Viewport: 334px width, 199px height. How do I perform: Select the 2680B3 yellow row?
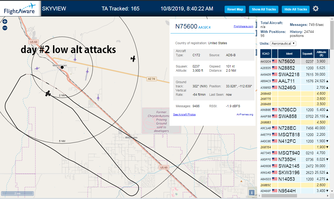[x=294, y=122]
